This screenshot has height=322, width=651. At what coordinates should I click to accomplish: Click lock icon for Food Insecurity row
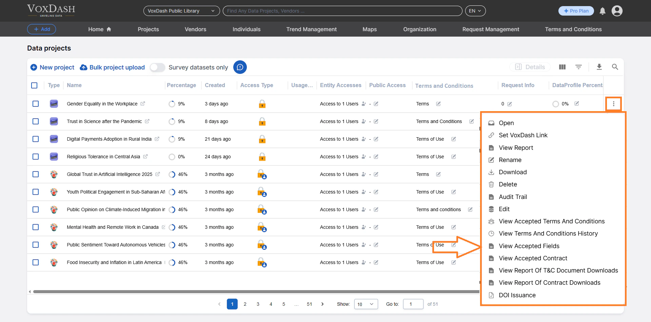(x=262, y=262)
